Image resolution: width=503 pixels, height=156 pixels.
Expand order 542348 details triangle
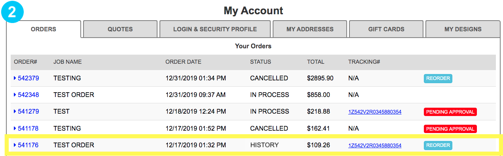15,95
